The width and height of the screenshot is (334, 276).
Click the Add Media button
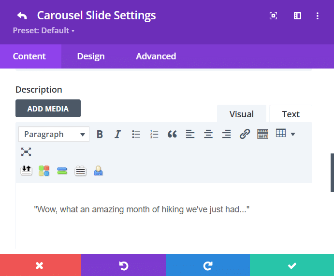click(48, 109)
